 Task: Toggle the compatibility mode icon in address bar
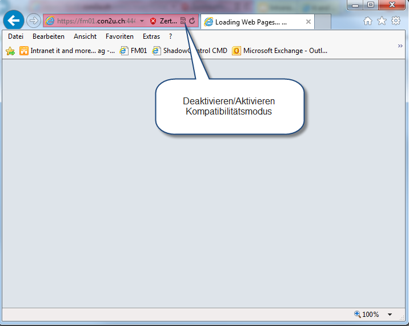click(183, 21)
